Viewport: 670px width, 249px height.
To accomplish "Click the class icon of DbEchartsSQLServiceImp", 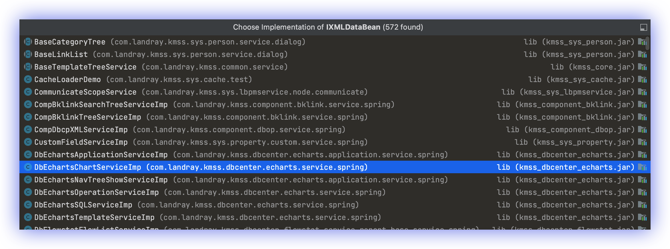I will point(28,205).
